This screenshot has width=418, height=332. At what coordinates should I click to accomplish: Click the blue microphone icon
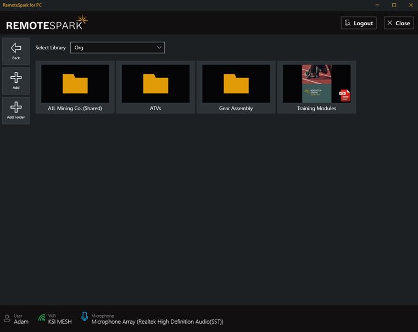pos(85,317)
